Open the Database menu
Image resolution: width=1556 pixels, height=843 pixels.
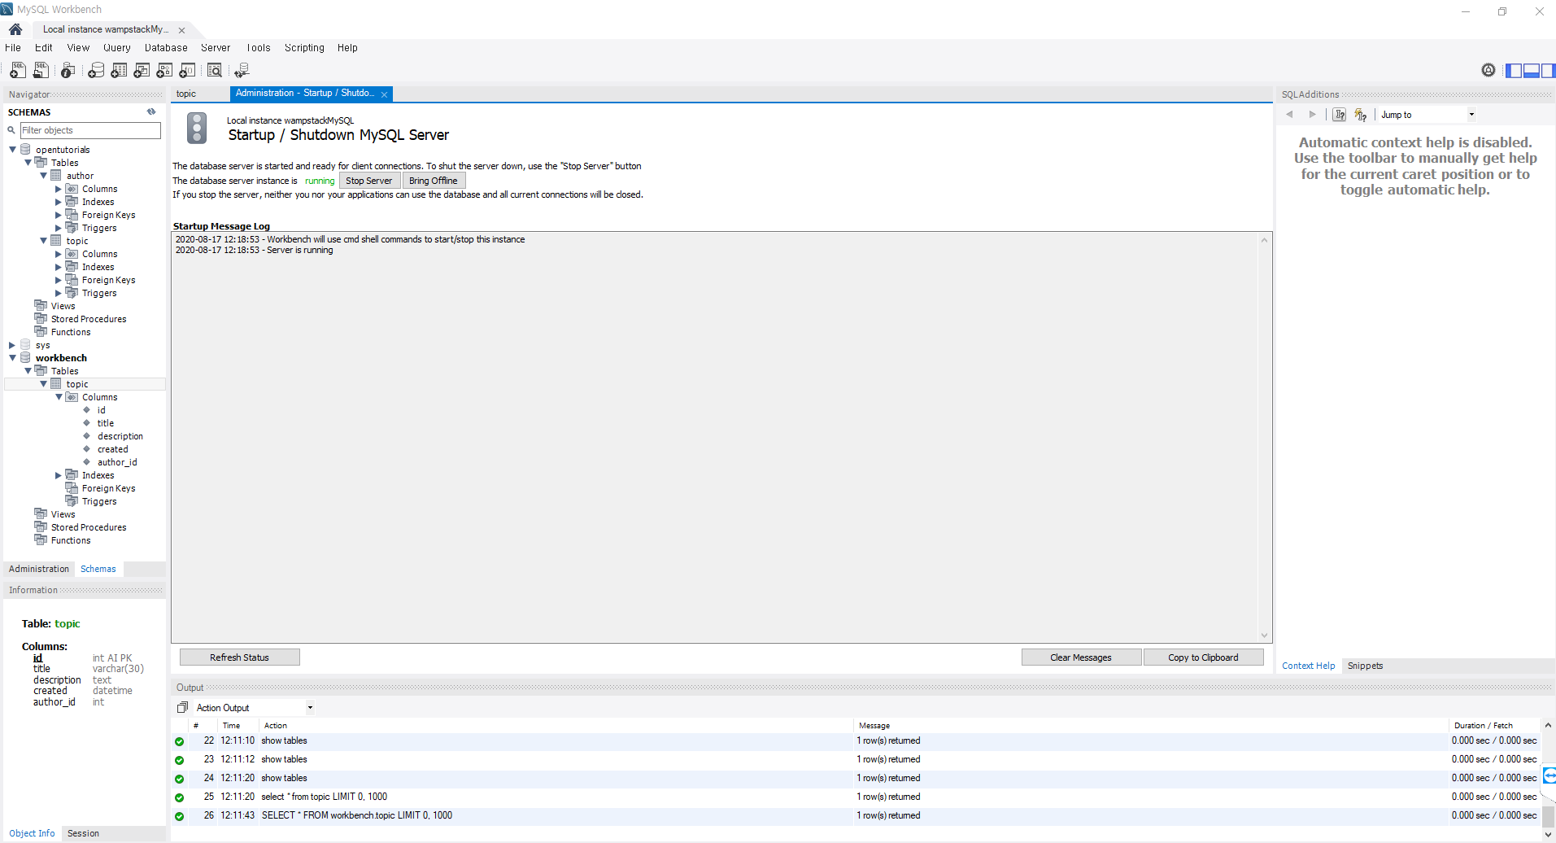[x=166, y=48]
